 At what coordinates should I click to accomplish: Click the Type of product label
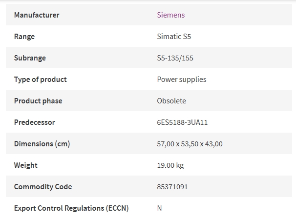click(41, 79)
